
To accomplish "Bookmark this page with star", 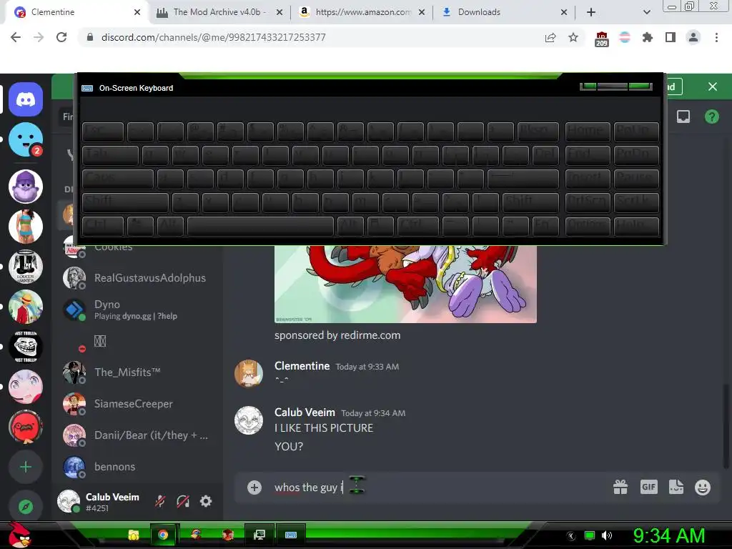I will pos(573,37).
